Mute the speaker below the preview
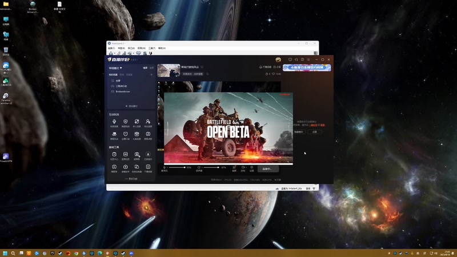 click(x=199, y=167)
